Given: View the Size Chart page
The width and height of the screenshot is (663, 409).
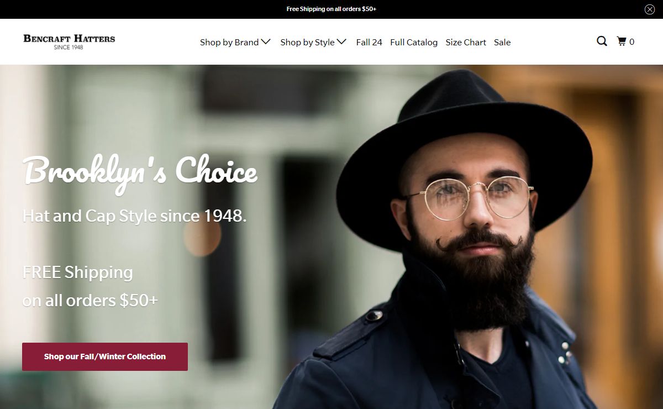Looking at the screenshot, I should pyautogui.click(x=466, y=42).
